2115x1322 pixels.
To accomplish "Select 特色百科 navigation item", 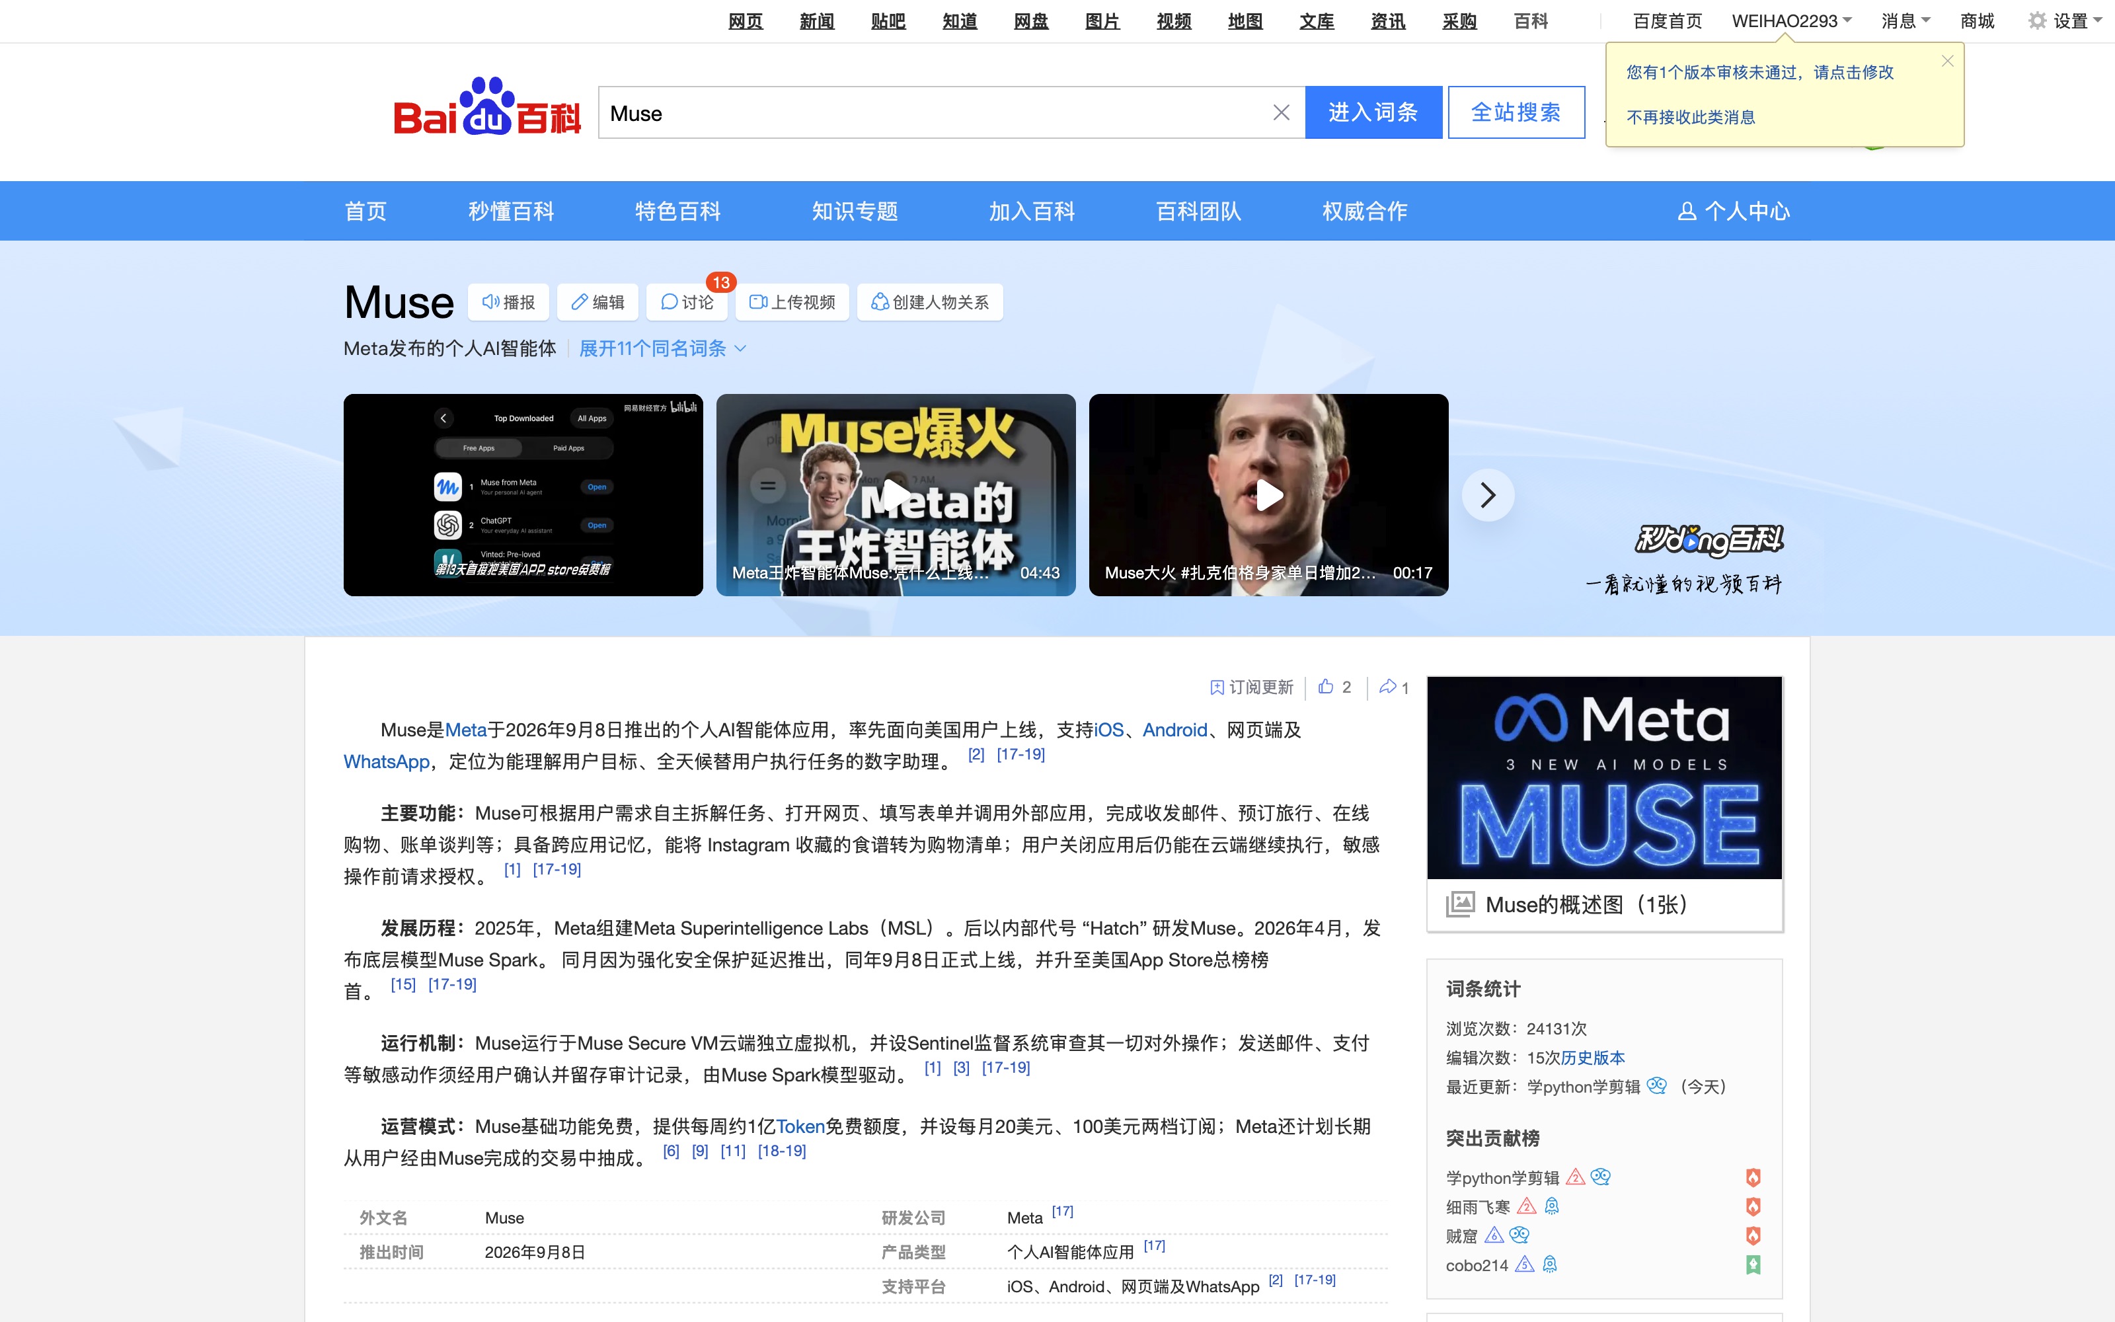I will [678, 212].
